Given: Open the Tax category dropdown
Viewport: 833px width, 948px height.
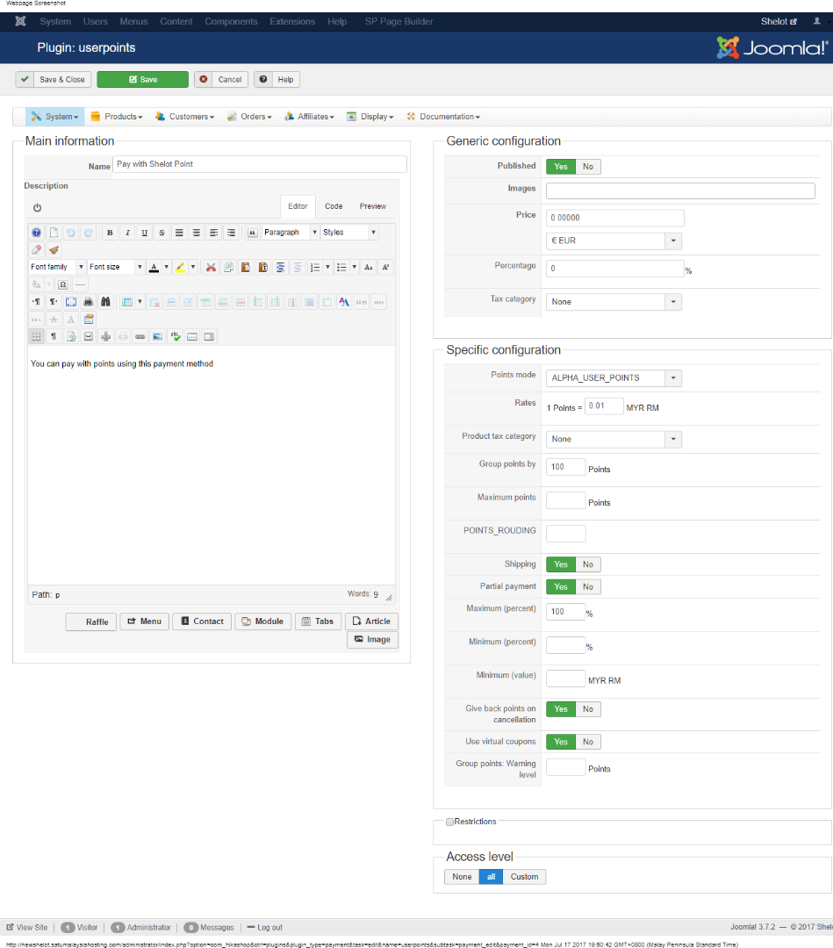Looking at the screenshot, I should tap(614, 302).
